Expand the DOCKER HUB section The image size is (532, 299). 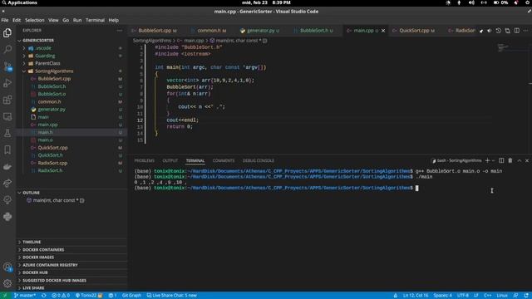point(35,272)
